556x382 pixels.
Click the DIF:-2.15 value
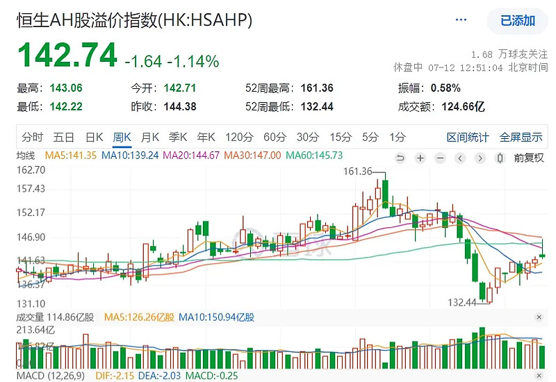[x=115, y=376]
